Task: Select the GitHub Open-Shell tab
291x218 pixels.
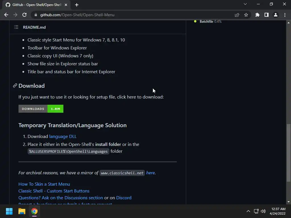Action: click(36, 5)
